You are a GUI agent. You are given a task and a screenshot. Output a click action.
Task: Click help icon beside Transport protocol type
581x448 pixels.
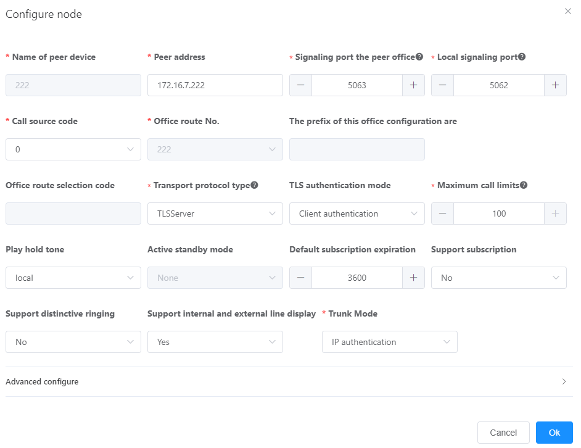coord(254,185)
